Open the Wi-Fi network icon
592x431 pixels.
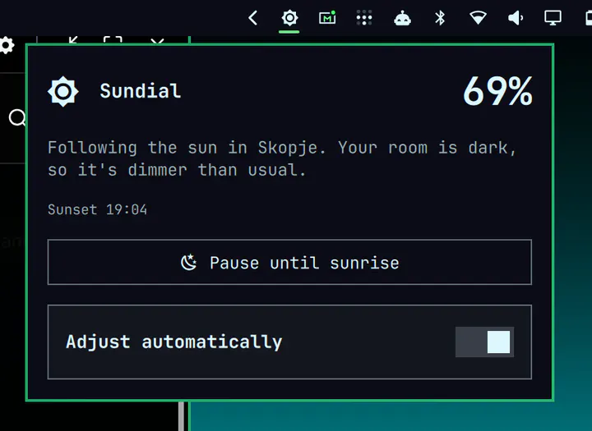click(478, 18)
